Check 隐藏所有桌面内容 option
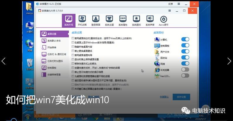The image size is (233, 121). pyautogui.click(x=73, y=46)
